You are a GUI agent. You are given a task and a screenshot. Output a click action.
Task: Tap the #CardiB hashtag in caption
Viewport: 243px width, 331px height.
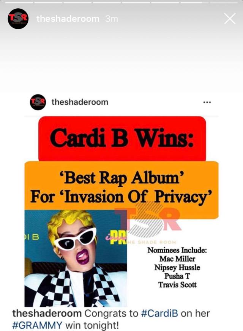(159, 313)
